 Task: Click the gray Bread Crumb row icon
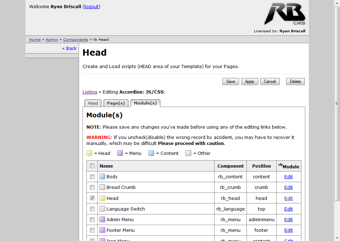(x=102, y=187)
